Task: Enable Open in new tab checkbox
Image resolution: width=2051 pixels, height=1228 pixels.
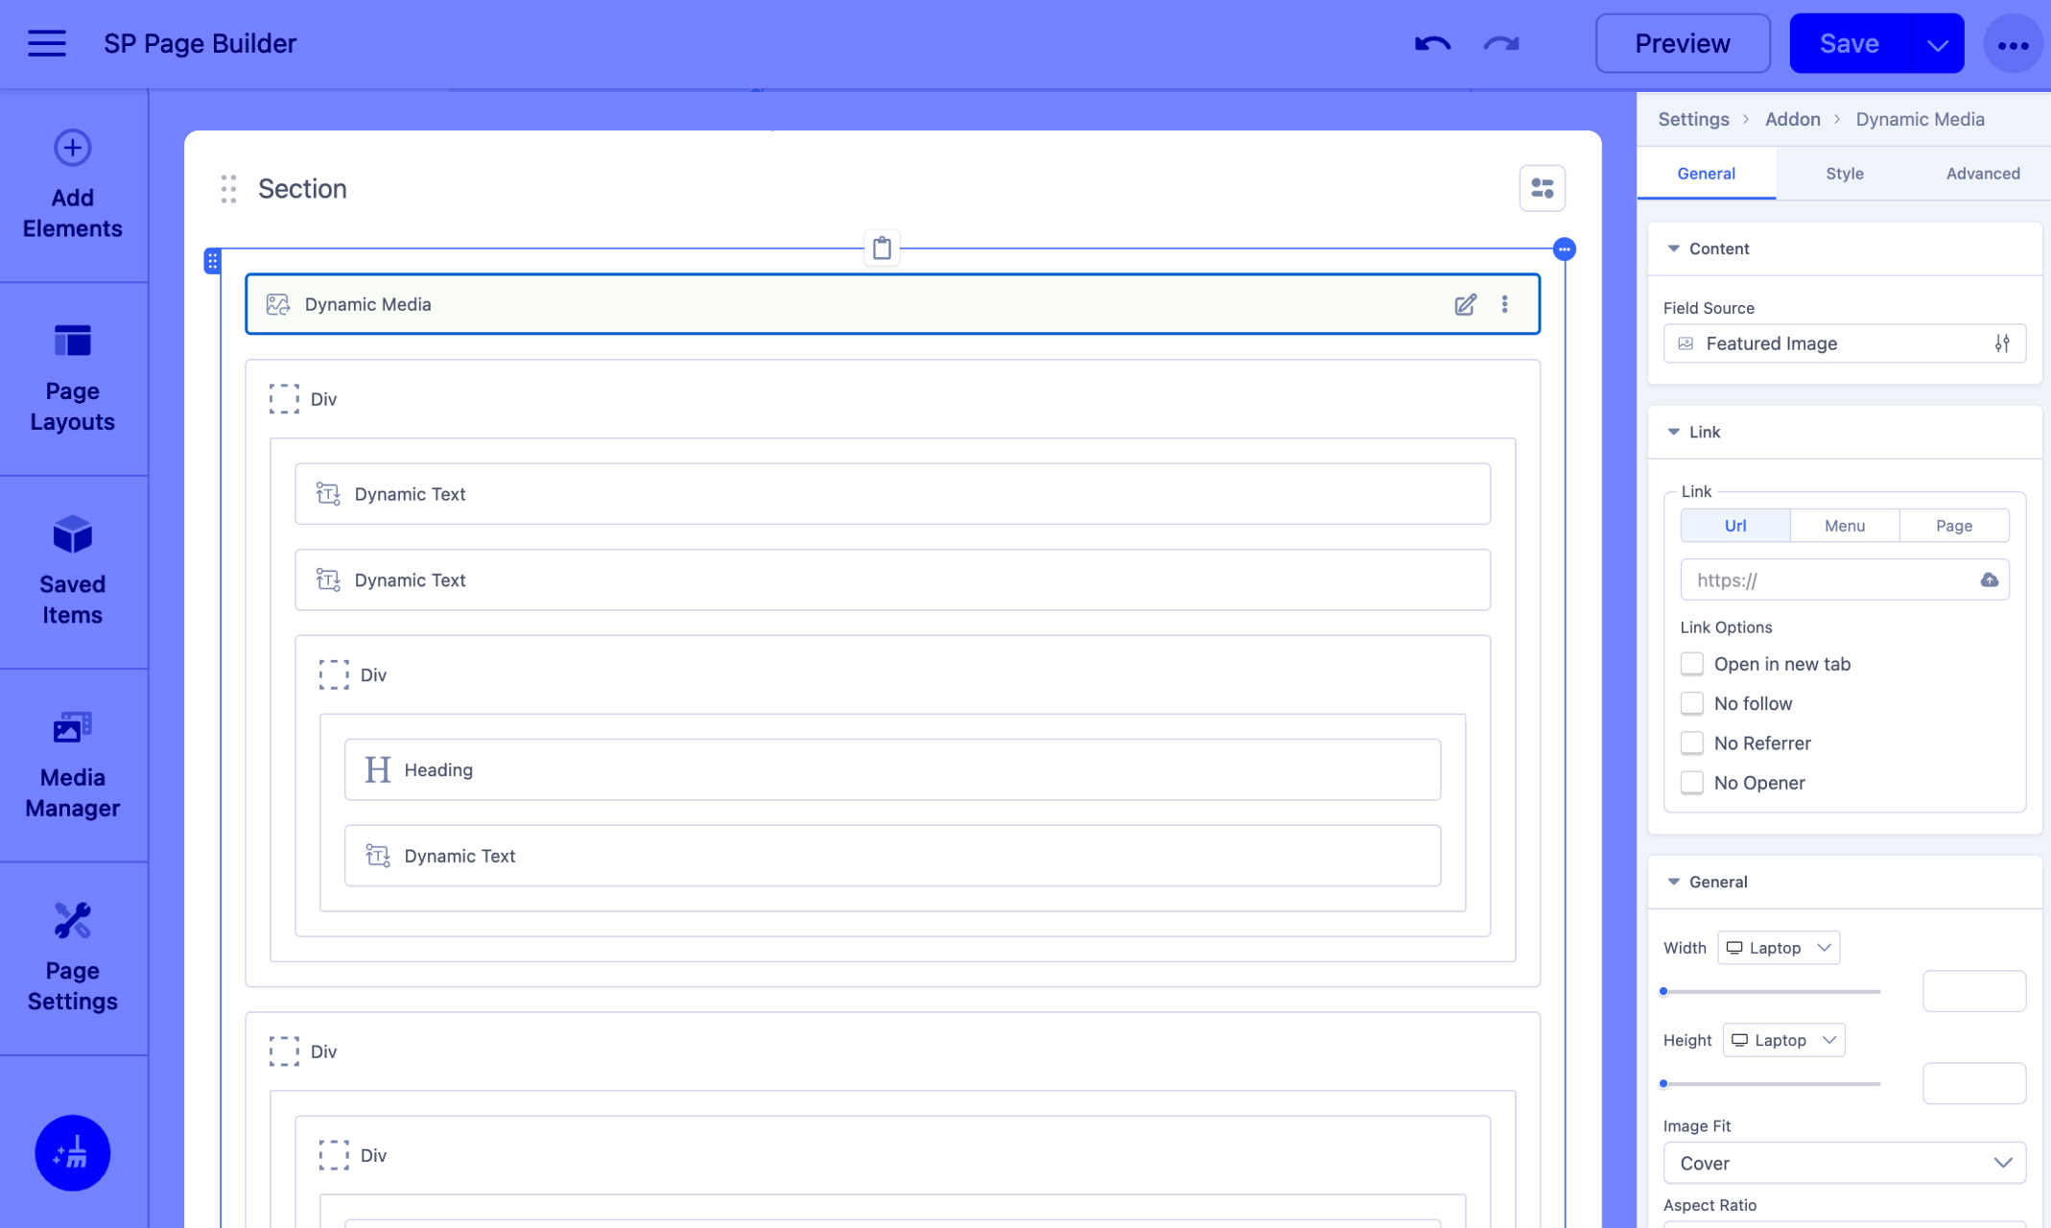Action: [1692, 664]
